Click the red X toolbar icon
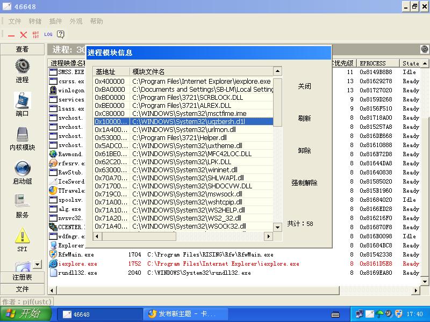This screenshot has height=322, width=430. pos(23,35)
